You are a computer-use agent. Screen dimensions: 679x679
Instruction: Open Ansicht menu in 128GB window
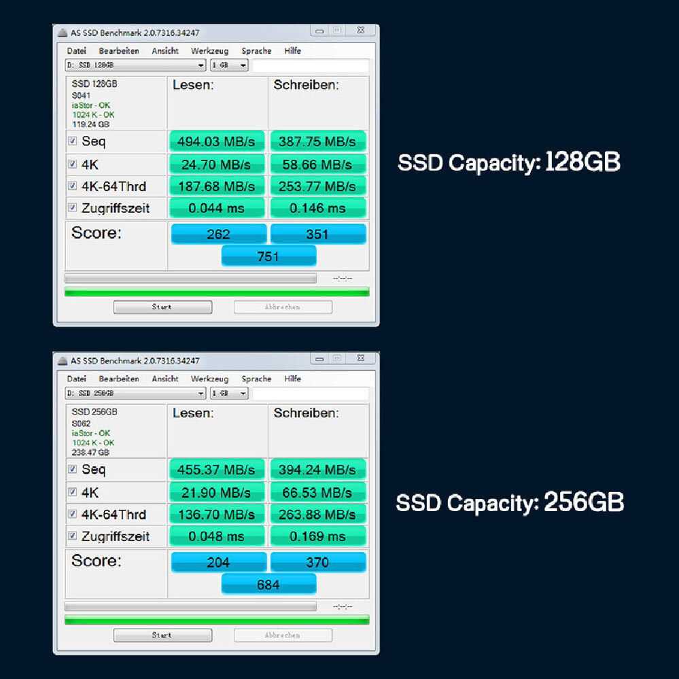(x=165, y=51)
